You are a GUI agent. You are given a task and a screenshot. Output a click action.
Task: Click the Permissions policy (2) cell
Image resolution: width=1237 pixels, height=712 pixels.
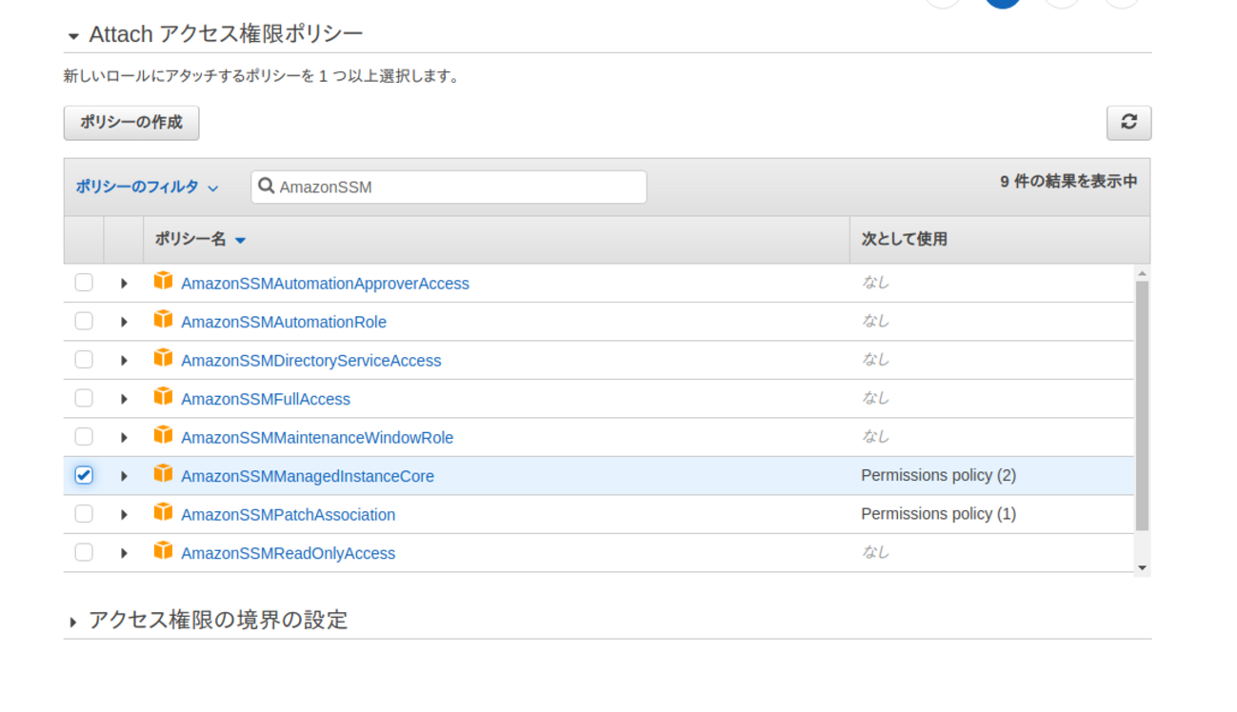(938, 475)
